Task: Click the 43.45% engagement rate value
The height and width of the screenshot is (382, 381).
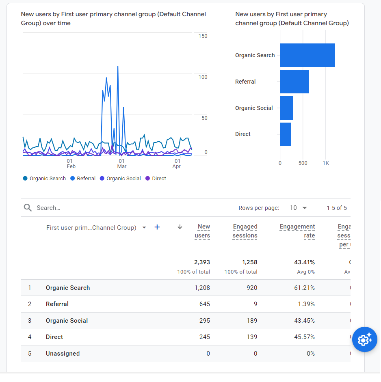Action: coord(305,321)
